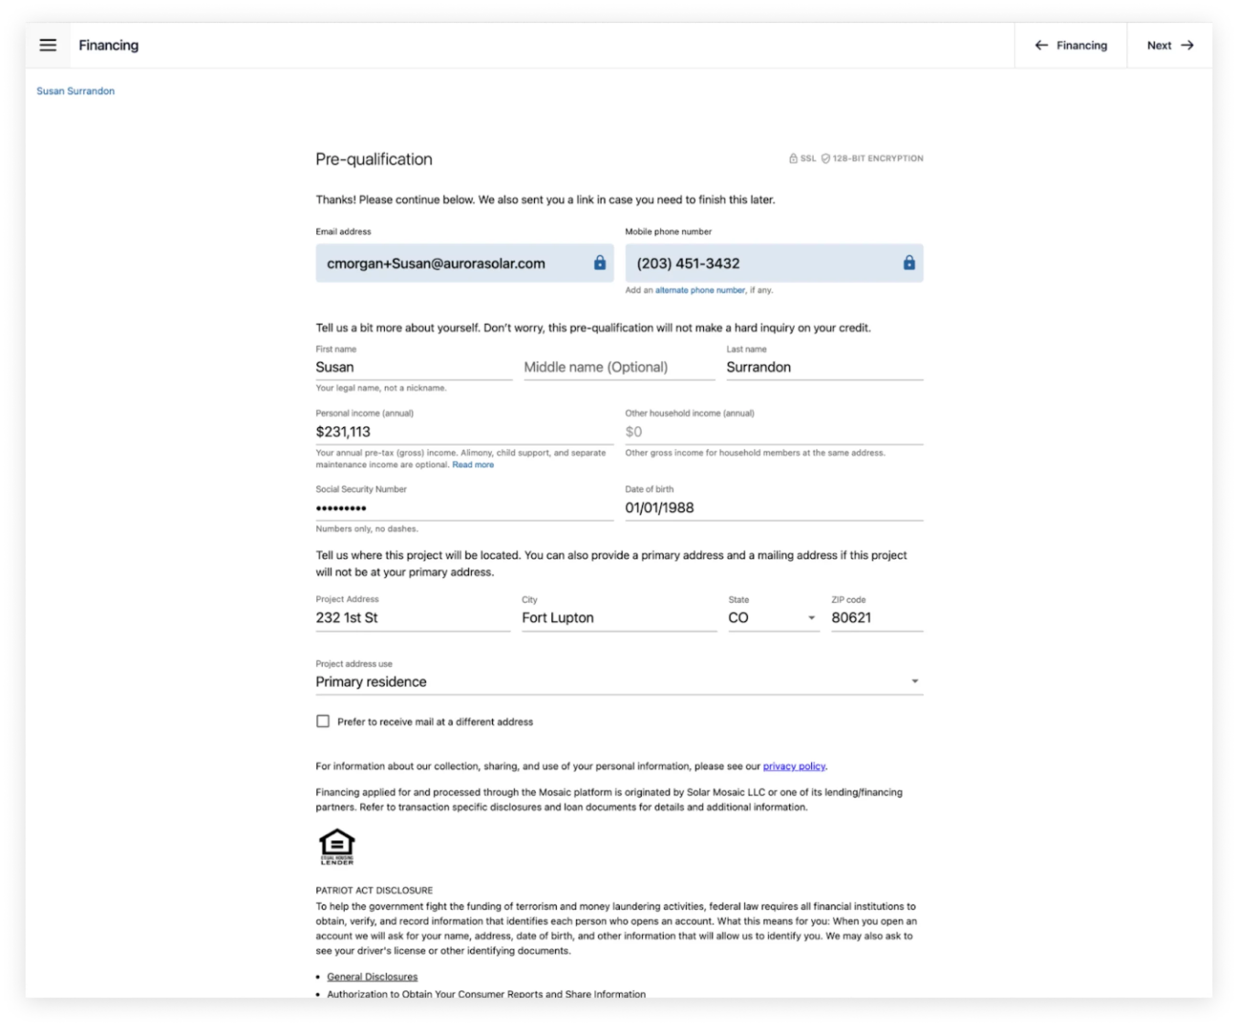Click the forward arrow beside Next
The width and height of the screenshot is (1238, 1027).
pos(1187,45)
